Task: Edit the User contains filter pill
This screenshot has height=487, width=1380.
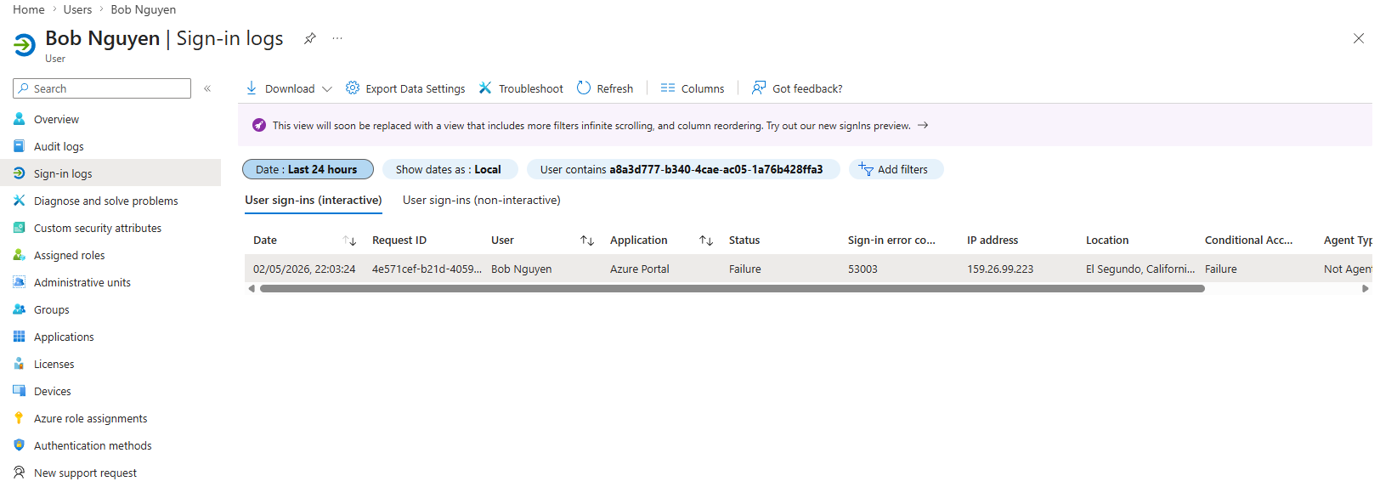Action: tap(683, 169)
